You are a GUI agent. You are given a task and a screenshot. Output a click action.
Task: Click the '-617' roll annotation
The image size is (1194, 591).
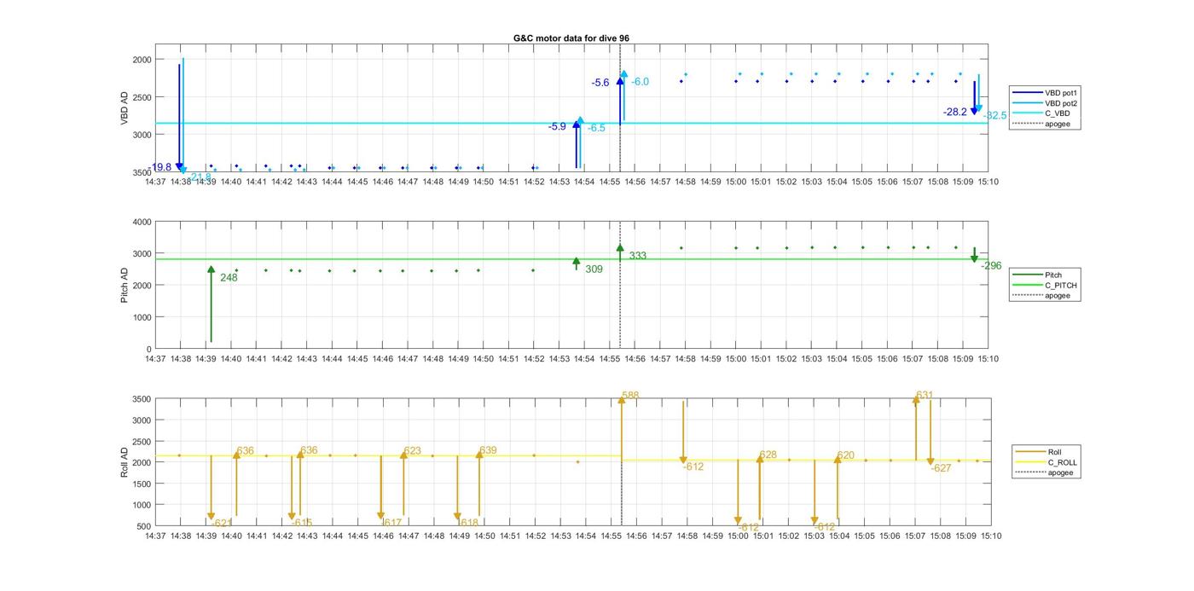tap(391, 523)
